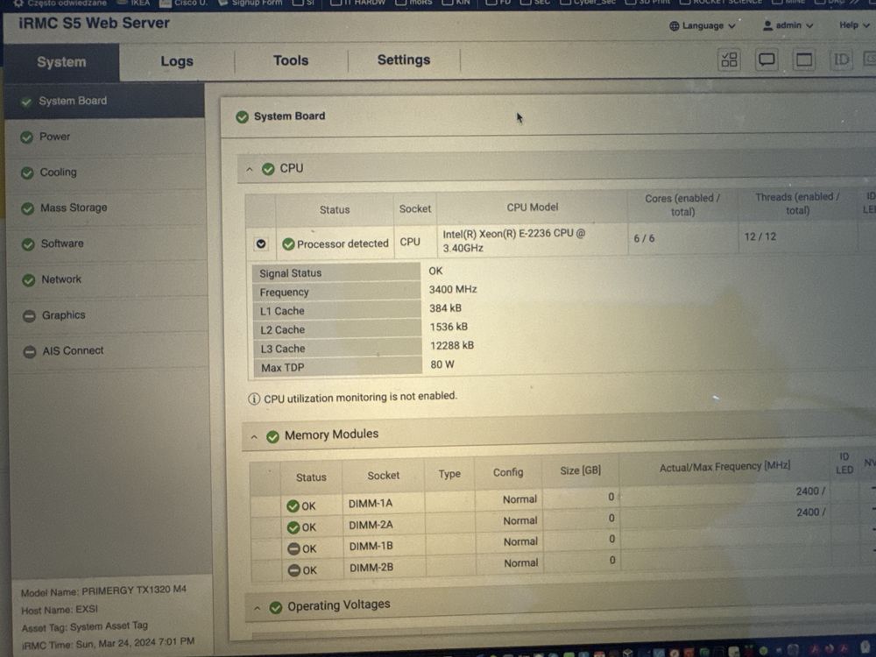Click the green OK icon for DIMM-1A
The height and width of the screenshot is (657, 876).
tap(293, 506)
